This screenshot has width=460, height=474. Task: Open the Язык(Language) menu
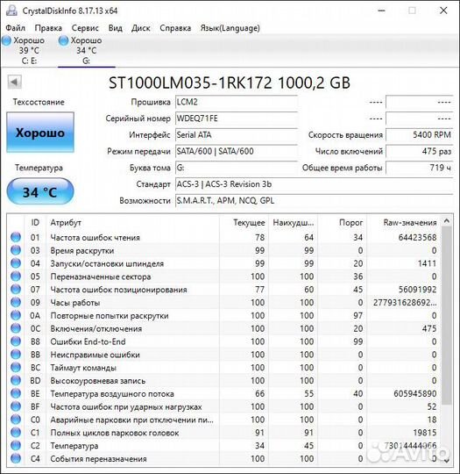tap(230, 28)
